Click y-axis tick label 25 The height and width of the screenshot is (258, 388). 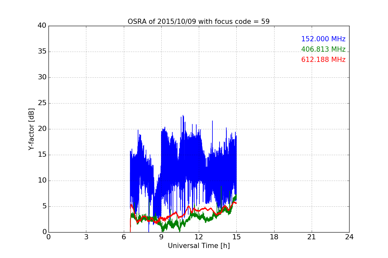coord(42,103)
